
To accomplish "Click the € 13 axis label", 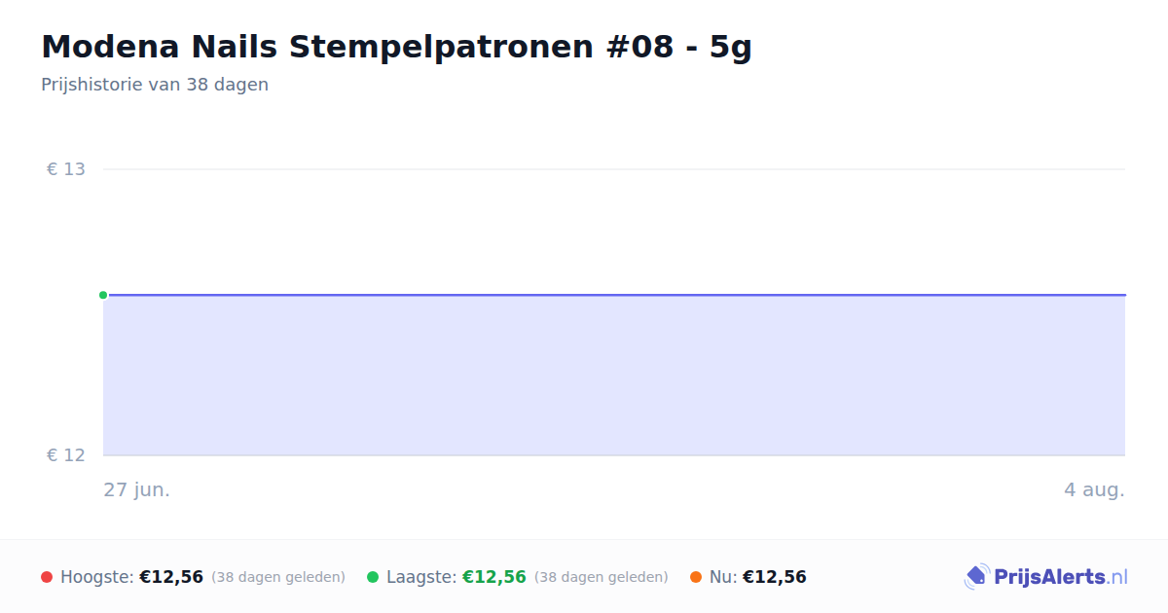I will tap(66, 169).
